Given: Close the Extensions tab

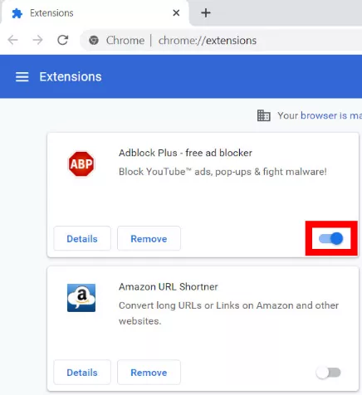Looking at the screenshot, I should pyautogui.click(x=176, y=12).
